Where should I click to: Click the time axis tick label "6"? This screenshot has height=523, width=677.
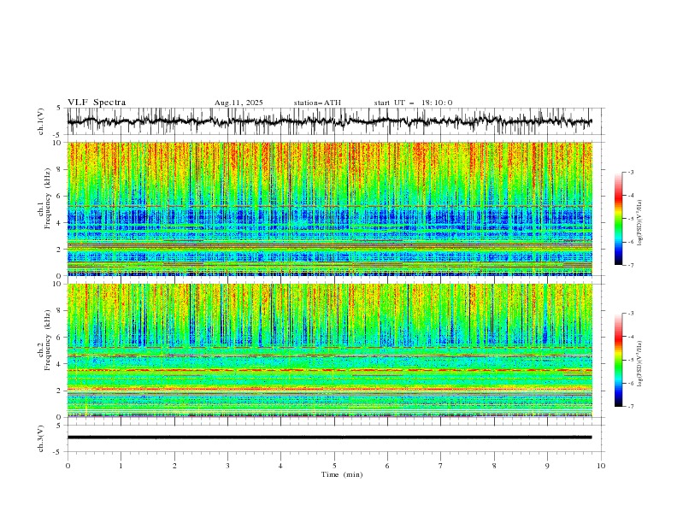(x=387, y=466)
